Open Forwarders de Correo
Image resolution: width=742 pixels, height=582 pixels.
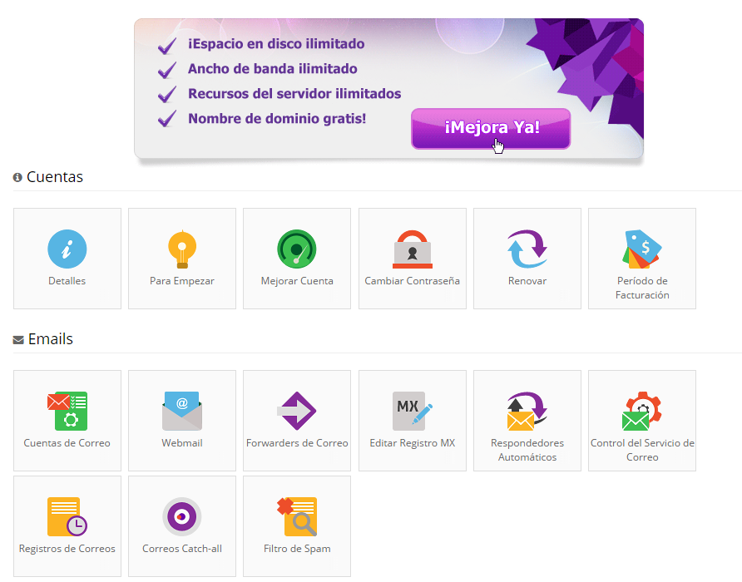tap(297, 411)
